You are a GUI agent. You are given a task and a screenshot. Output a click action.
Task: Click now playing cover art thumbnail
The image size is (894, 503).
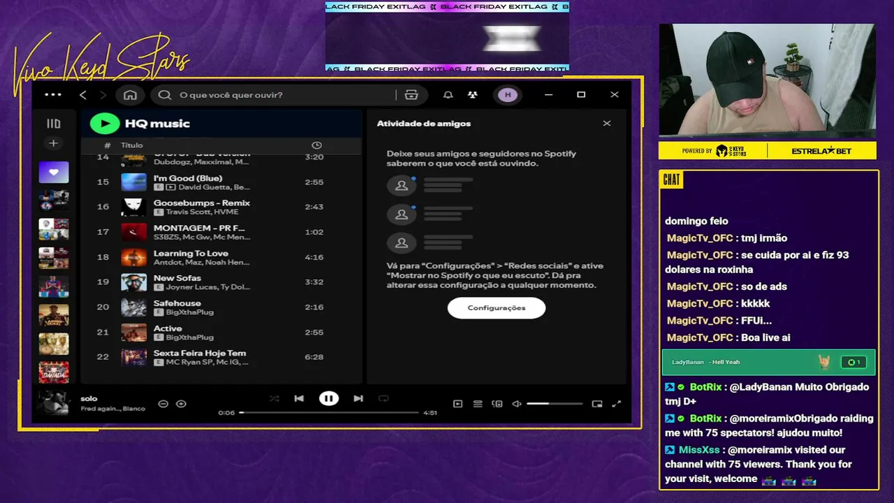click(54, 403)
